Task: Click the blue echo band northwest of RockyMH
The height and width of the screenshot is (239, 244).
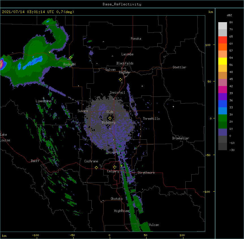Action: pos(33,62)
